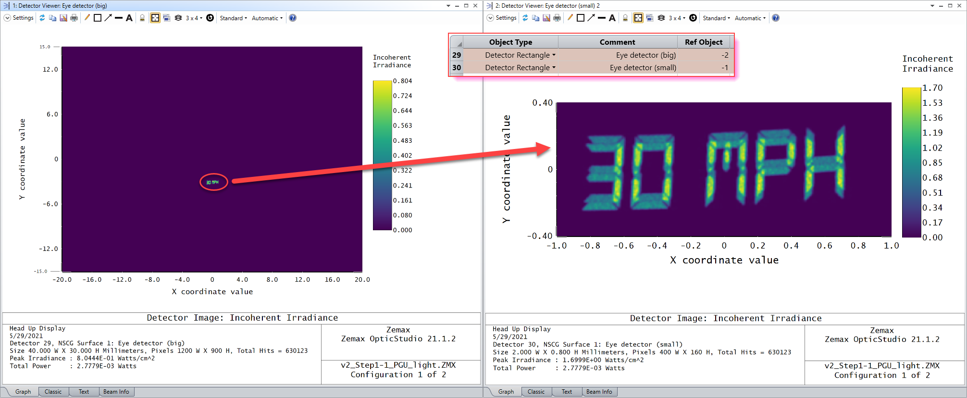Image resolution: width=967 pixels, height=398 pixels.
Task: Switch to Graph tab in big viewer
Action: point(23,392)
